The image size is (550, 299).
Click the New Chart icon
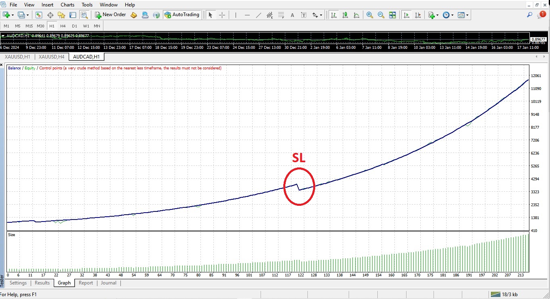click(x=6, y=15)
